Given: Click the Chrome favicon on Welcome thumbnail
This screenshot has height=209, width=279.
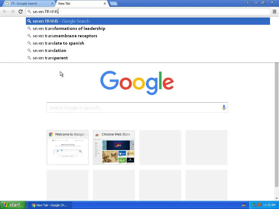Looking at the screenshot, I should [x=51, y=134].
